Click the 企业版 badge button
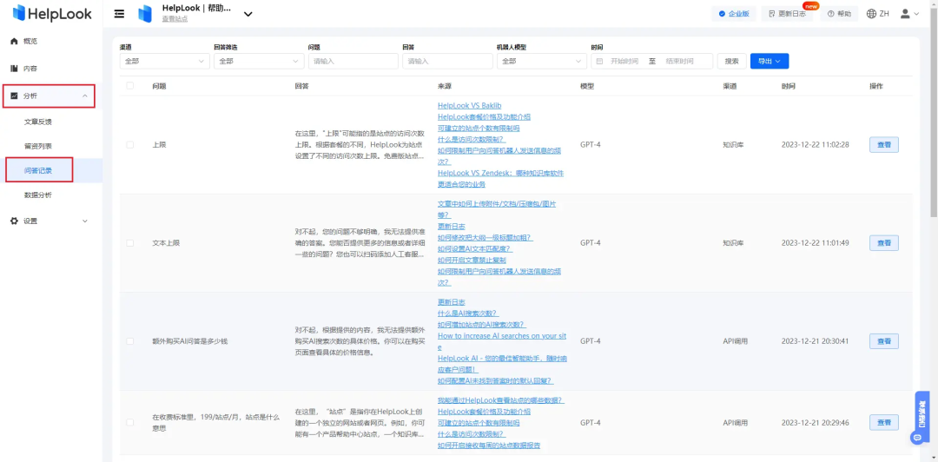 click(734, 14)
